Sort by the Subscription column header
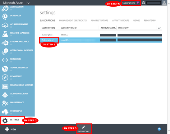The image size is (170, 134). pyautogui.click(x=48, y=28)
